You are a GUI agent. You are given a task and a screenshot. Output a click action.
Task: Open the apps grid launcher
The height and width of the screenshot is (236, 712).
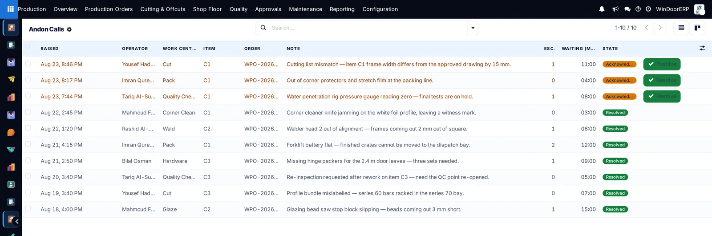click(x=10, y=9)
